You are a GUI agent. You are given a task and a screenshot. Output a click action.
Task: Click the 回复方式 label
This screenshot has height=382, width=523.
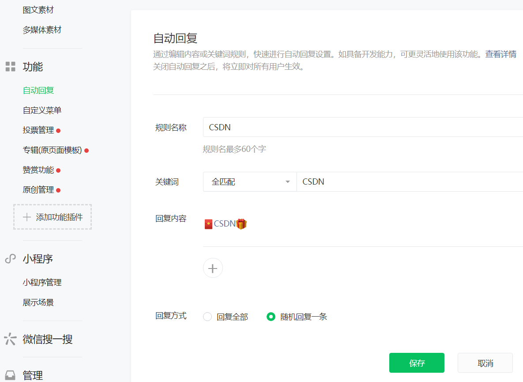pos(171,316)
